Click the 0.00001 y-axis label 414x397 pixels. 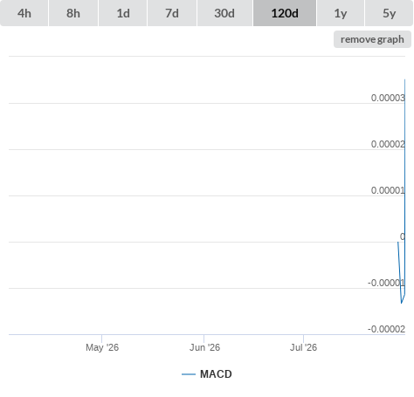point(388,190)
